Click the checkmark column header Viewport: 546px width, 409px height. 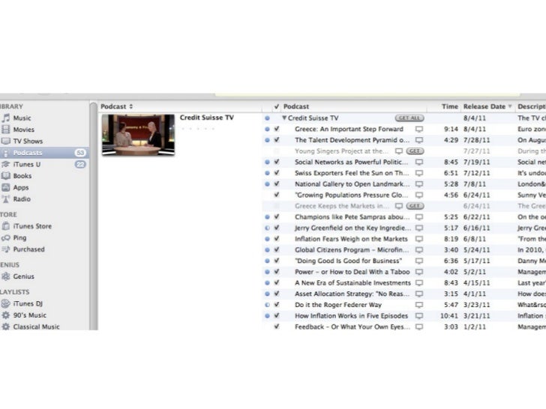tap(277, 106)
